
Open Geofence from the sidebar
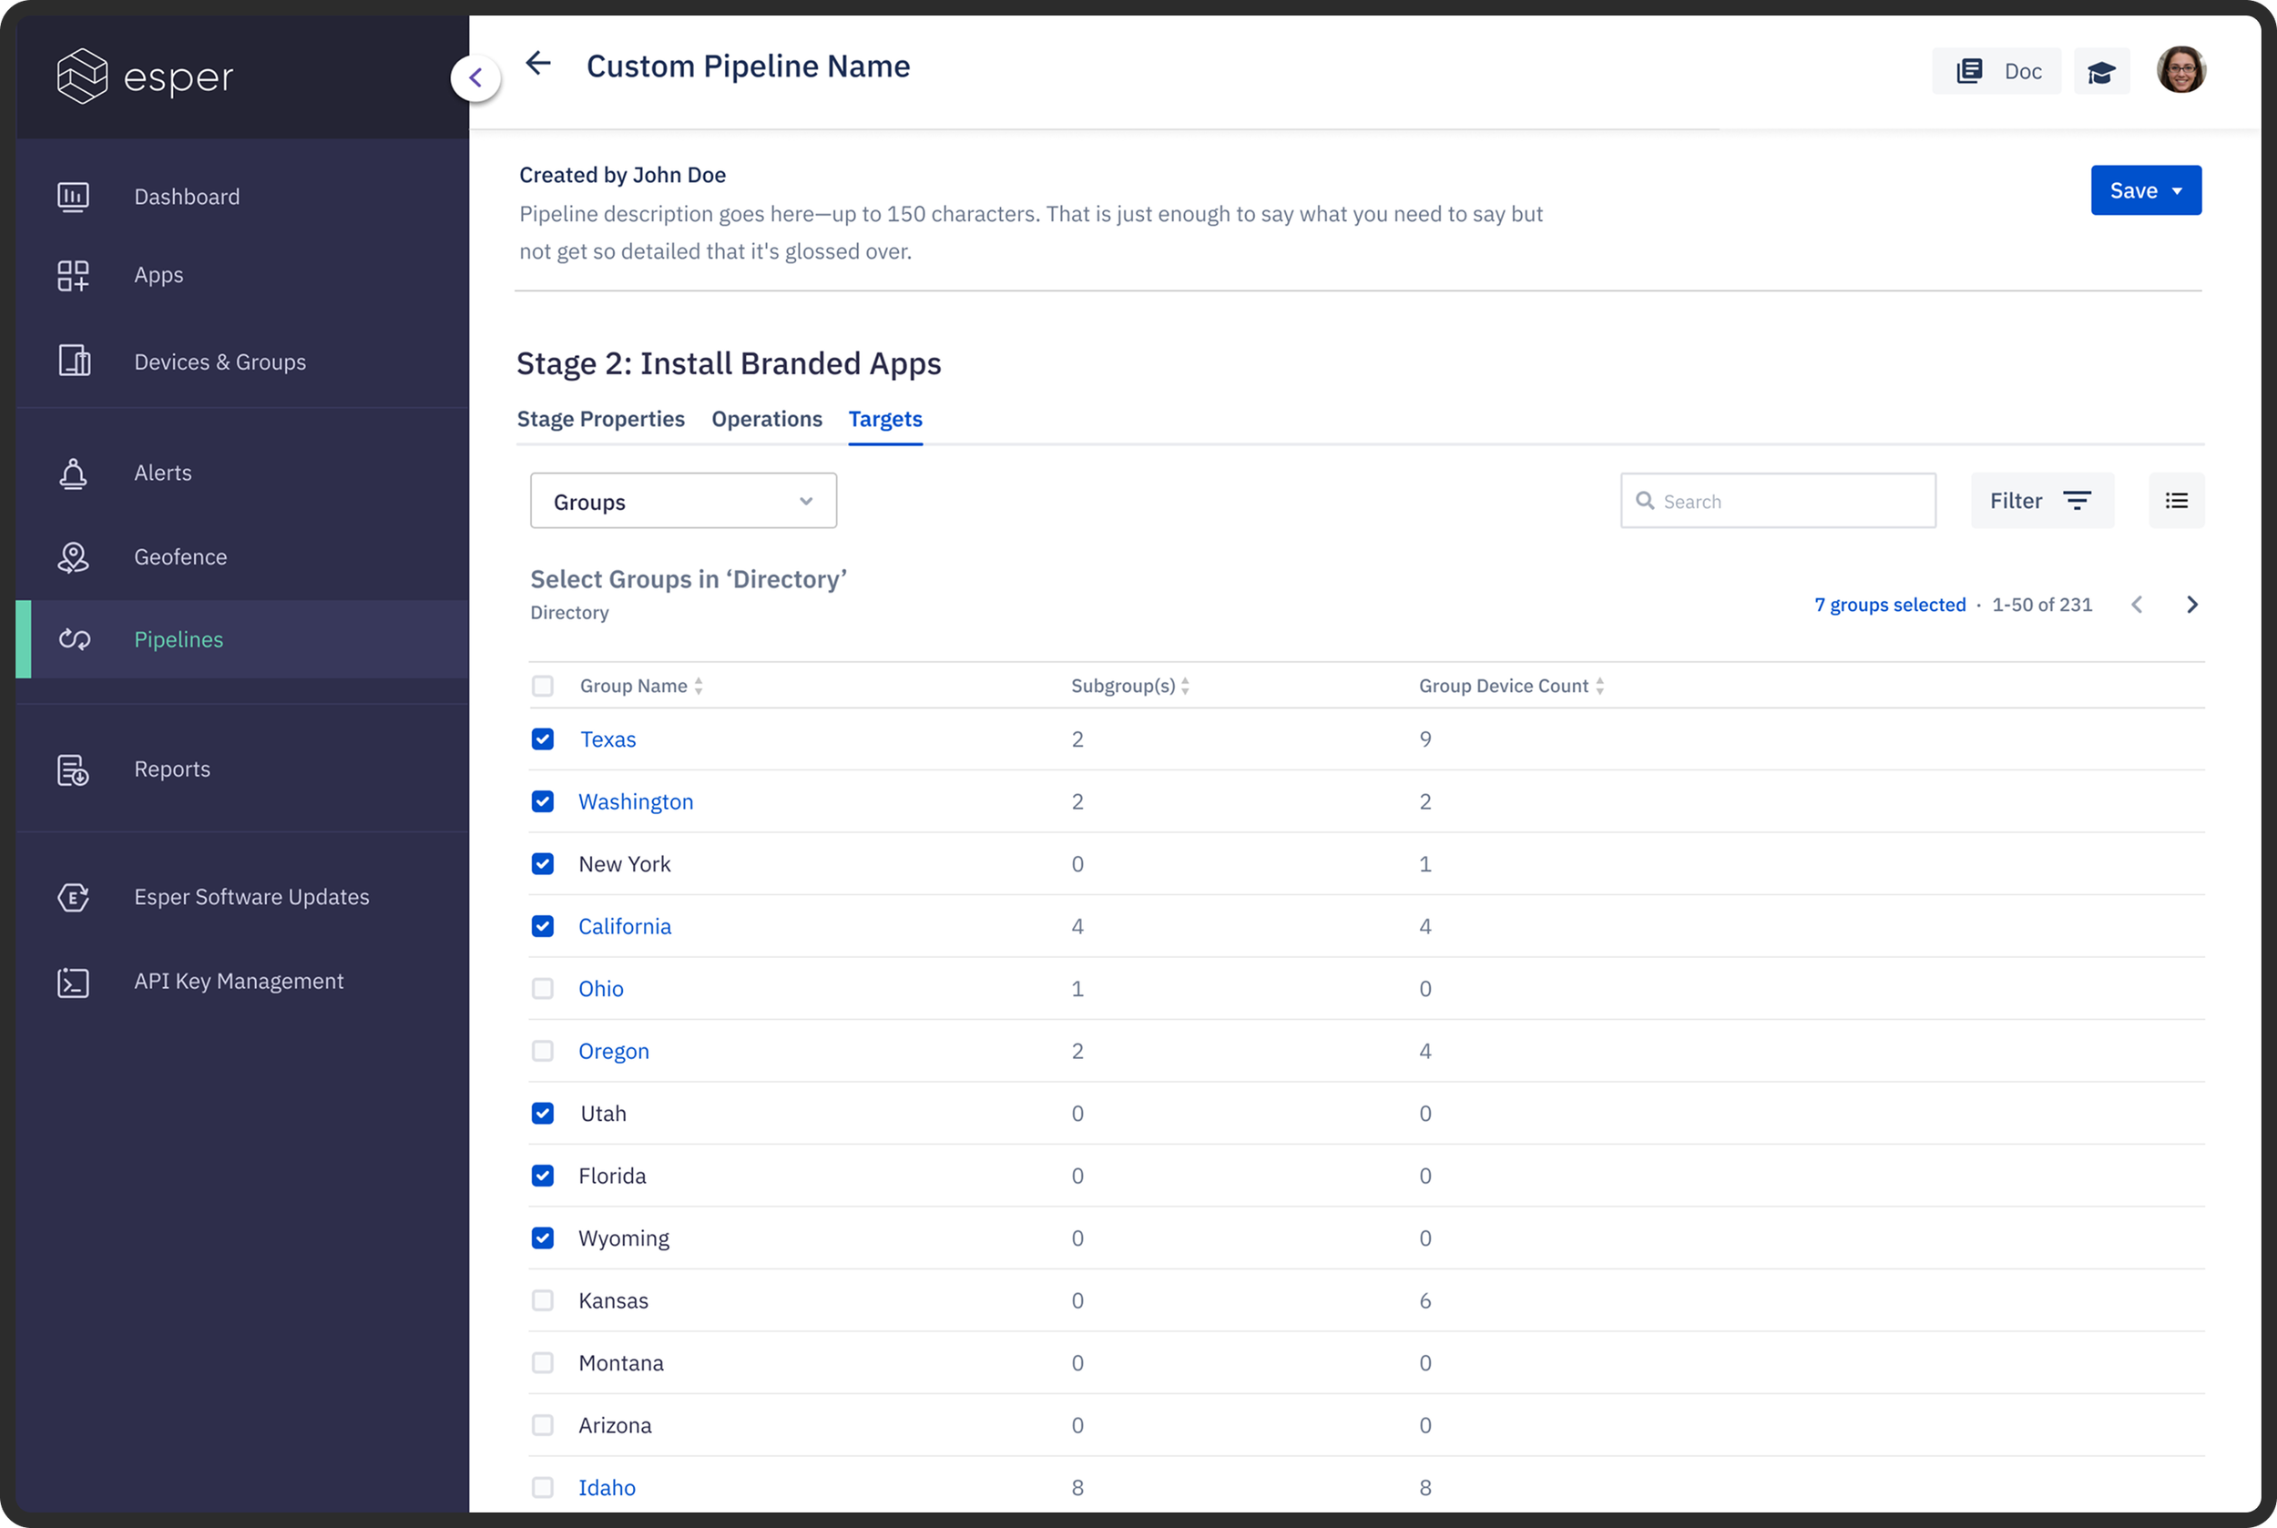tap(180, 556)
